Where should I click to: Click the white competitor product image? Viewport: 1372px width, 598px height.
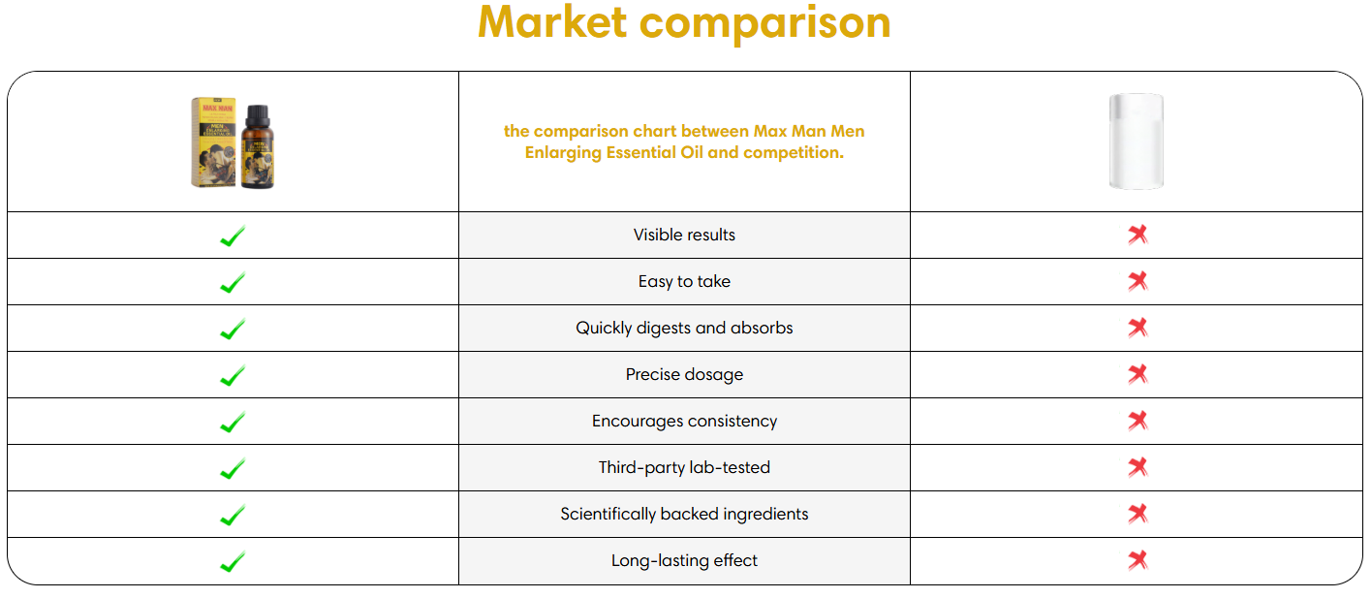point(1137,142)
